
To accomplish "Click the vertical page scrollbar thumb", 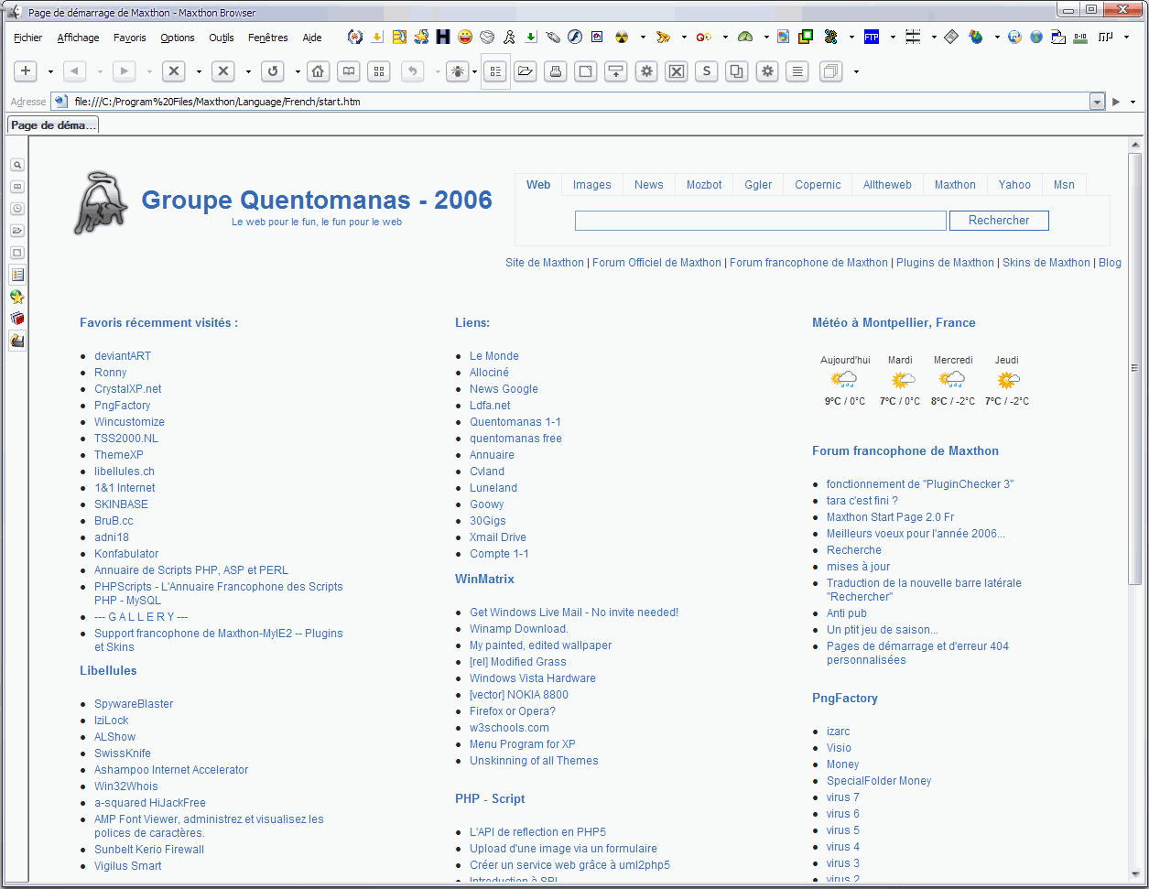I will pos(1135,368).
